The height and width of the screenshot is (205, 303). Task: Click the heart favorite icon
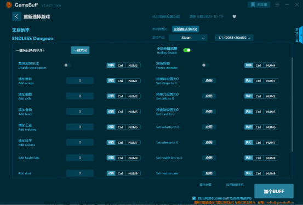(x=234, y=16)
